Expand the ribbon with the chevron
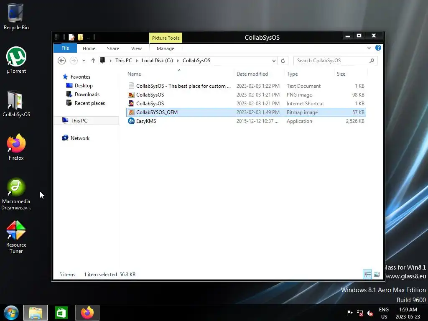The width and height of the screenshot is (428, 321). pyautogui.click(x=369, y=48)
